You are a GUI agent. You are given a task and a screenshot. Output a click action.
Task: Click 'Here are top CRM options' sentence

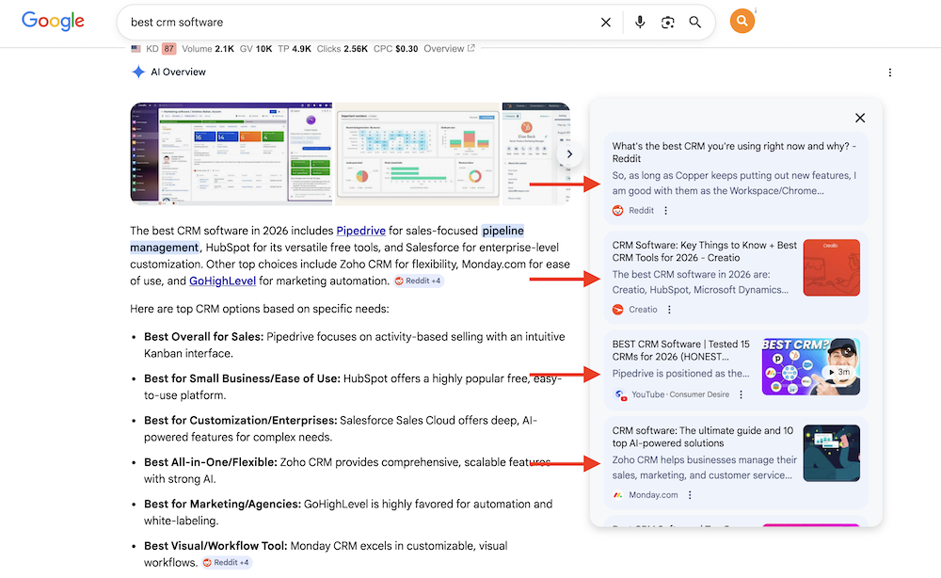pos(260,309)
